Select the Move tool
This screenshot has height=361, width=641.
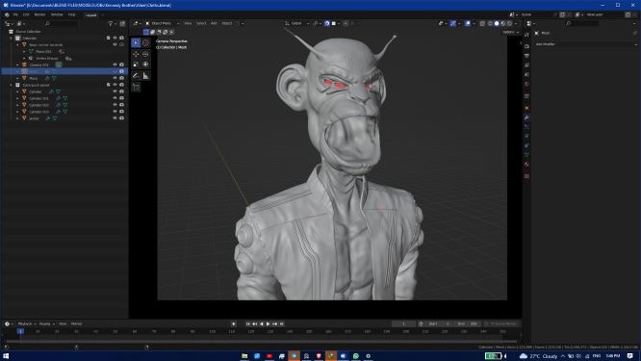coord(136,54)
